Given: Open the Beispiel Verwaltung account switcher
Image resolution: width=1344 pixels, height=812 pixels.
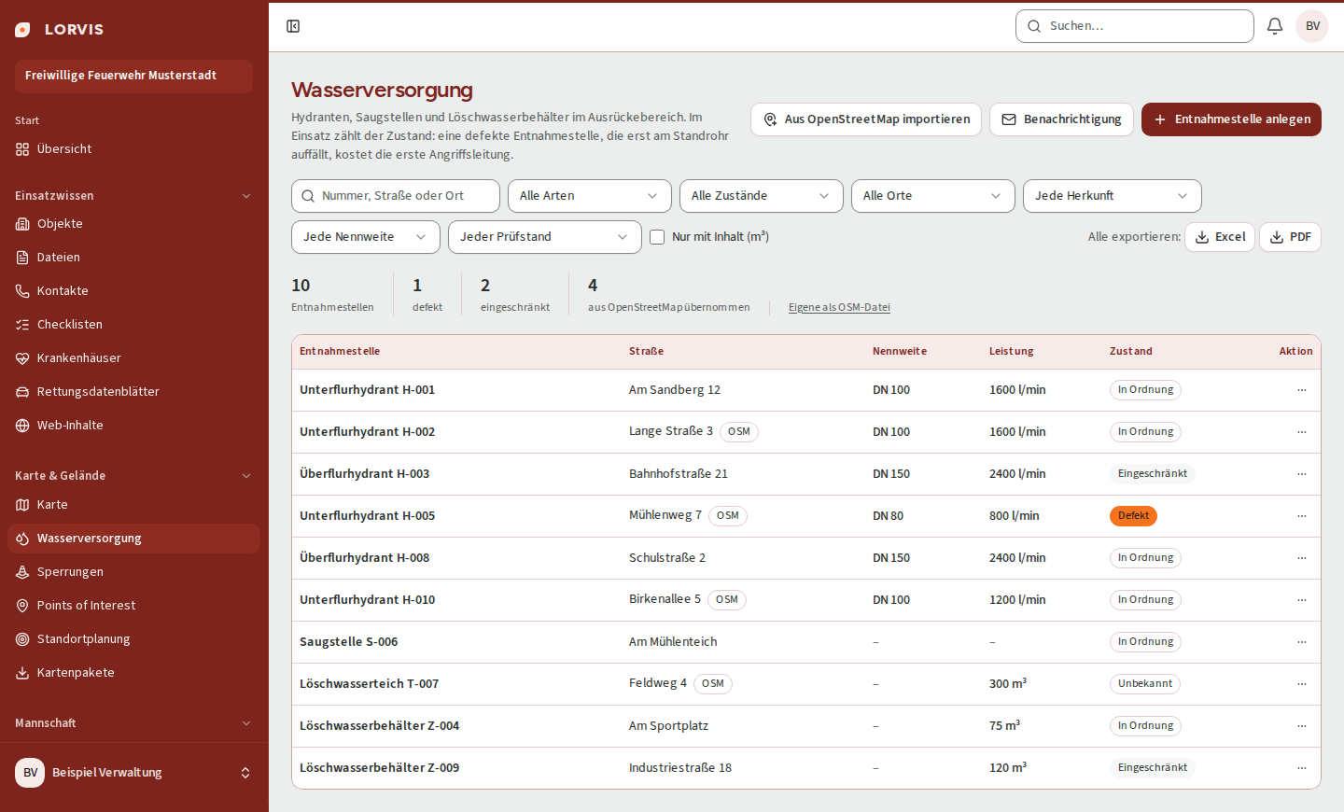Looking at the screenshot, I should pos(133,773).
